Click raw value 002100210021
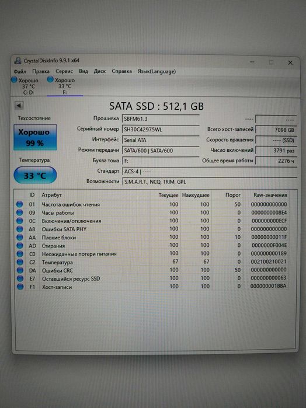Image resolution: width=306 pixels, height=408 pixels. (x=269, y=261)
